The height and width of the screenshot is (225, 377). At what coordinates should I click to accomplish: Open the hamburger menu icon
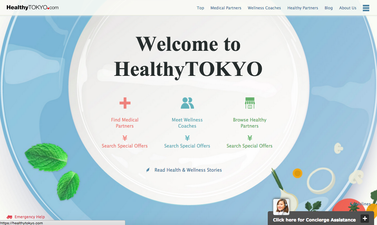tap(366, 8)
